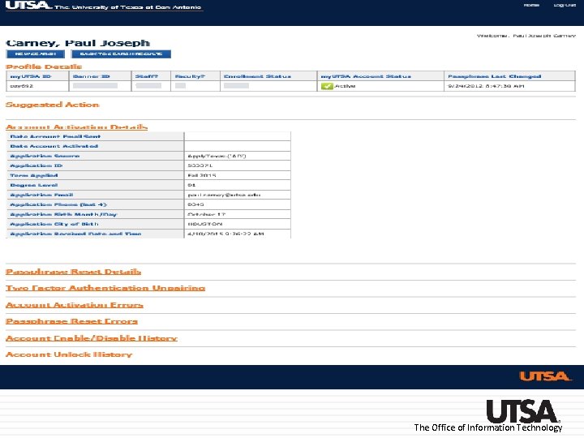Image resolution: width=584 pixels, height=438 pixels.
Task: Click the Profile Details heading
Action: pos(44,67)
